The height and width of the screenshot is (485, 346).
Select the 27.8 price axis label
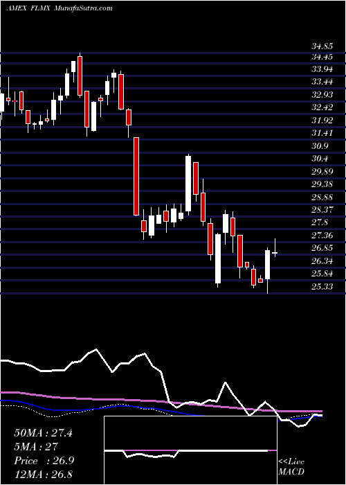coord(320,222)
